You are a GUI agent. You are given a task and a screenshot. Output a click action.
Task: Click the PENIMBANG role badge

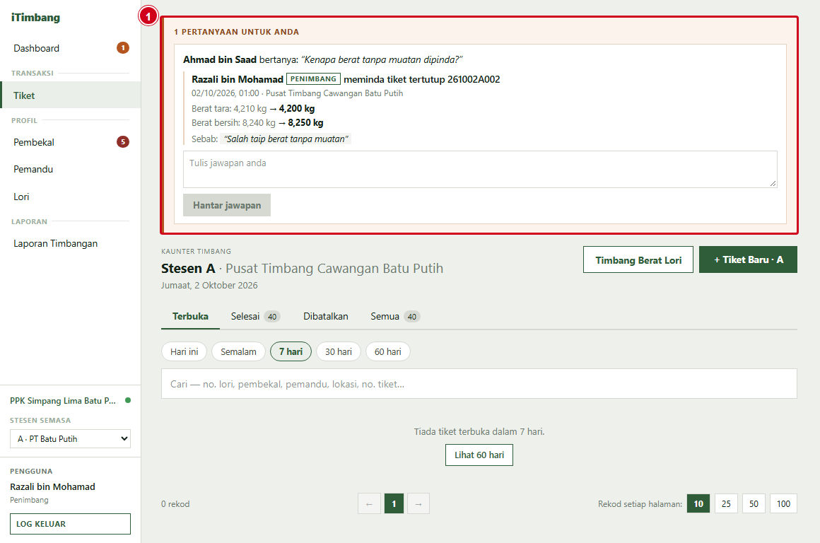point(313,79)
